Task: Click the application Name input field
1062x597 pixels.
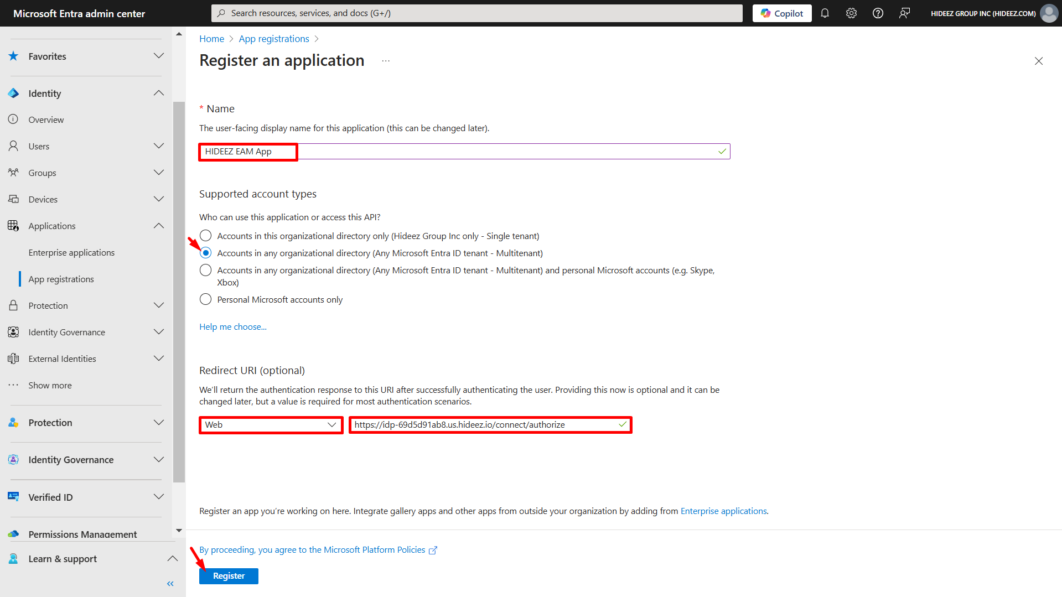Action: pyautogui.click(x=498, y=152)
